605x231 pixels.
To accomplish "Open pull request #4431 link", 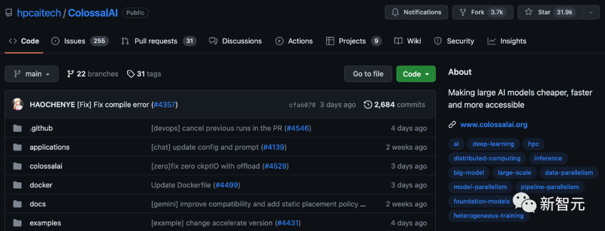I will point(287,223).
